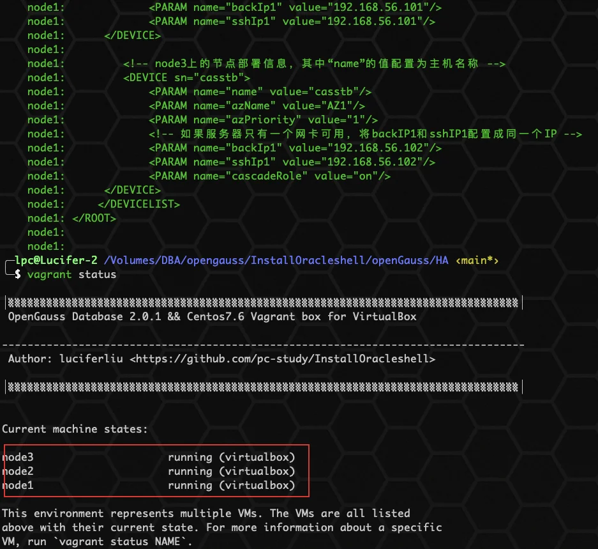Click the node3 deployment info comment line

314,64
